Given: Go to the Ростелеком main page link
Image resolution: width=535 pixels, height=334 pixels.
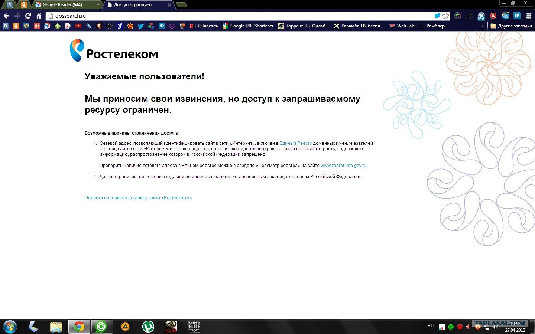Looking at the screenshot, I should pyautogui.click(x=138, y=198).
